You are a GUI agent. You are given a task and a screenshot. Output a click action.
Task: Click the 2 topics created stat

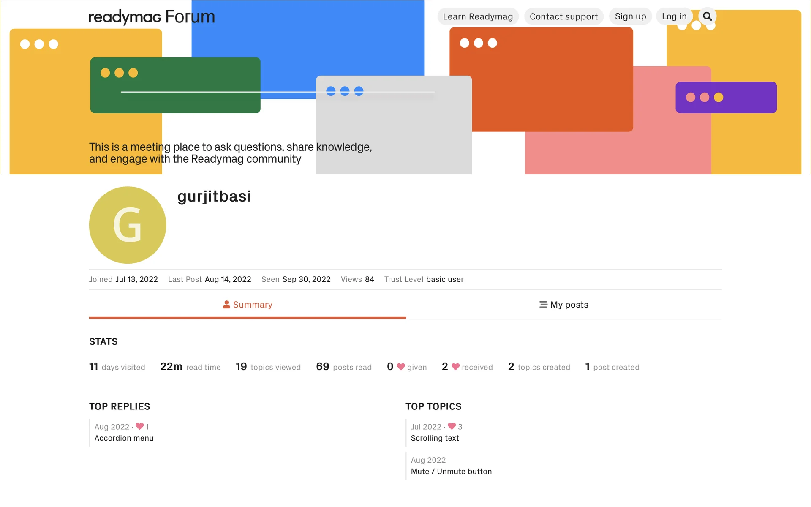[539, 367]
